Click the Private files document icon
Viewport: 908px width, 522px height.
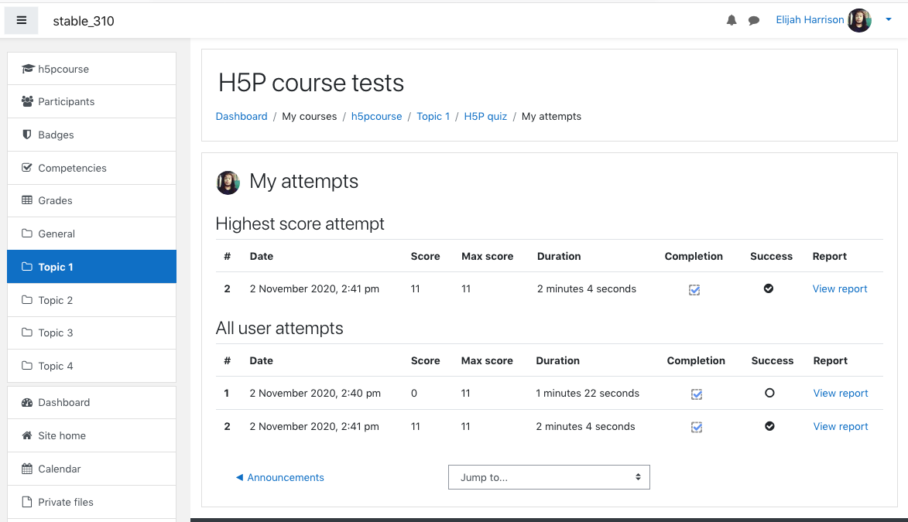26,502
